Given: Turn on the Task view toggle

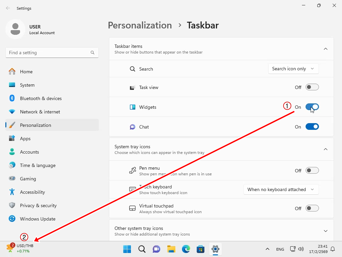Looking at the screenshot, I should click(312, 87).
